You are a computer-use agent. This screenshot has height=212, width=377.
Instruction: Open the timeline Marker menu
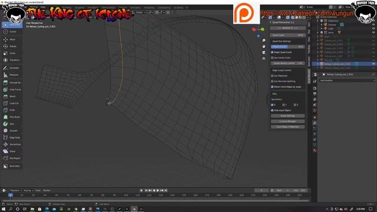coord(47,190)
